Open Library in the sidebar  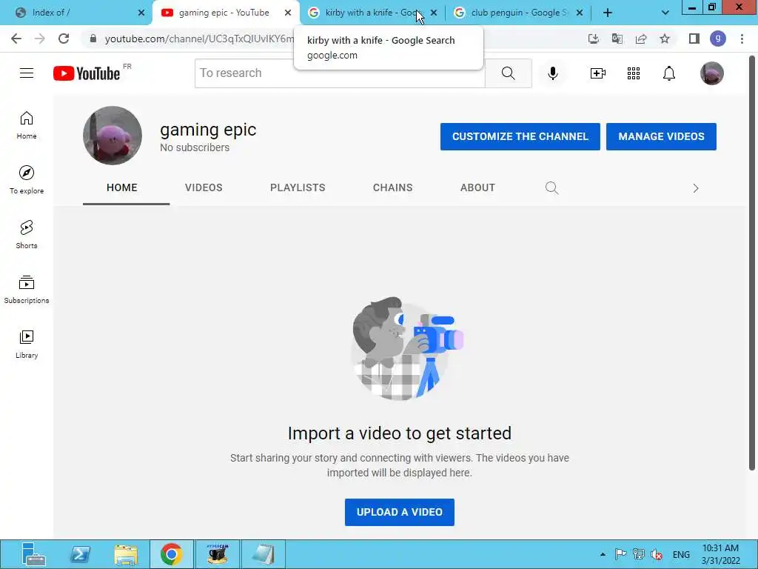[x=27, y=344]
